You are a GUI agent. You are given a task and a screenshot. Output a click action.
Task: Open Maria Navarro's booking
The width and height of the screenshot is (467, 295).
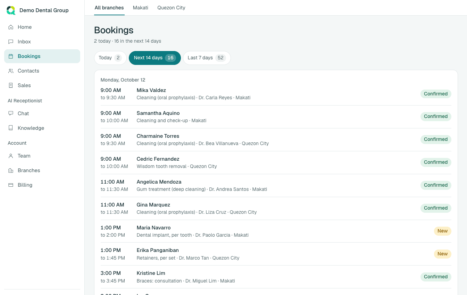pyautogui.click(x=276, y=231)
